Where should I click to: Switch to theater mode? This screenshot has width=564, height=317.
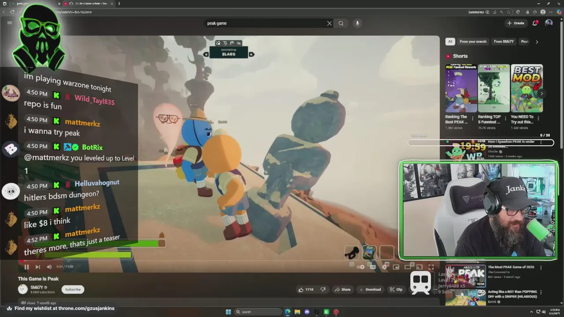[408, 267]
